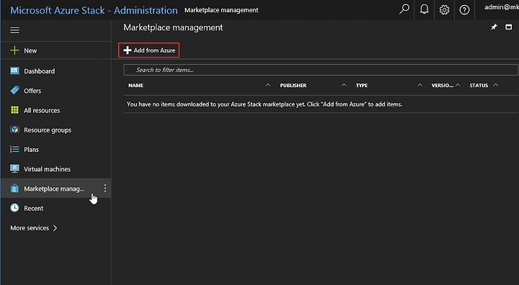Click the Resource groups cube icon
519x285 pixels.
click(x=14, y=130)
